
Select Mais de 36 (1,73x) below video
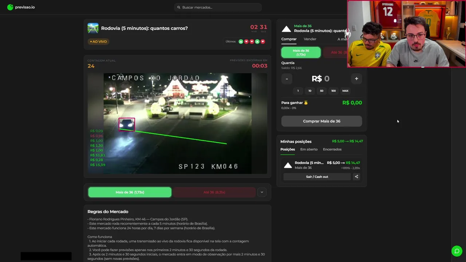130,192
